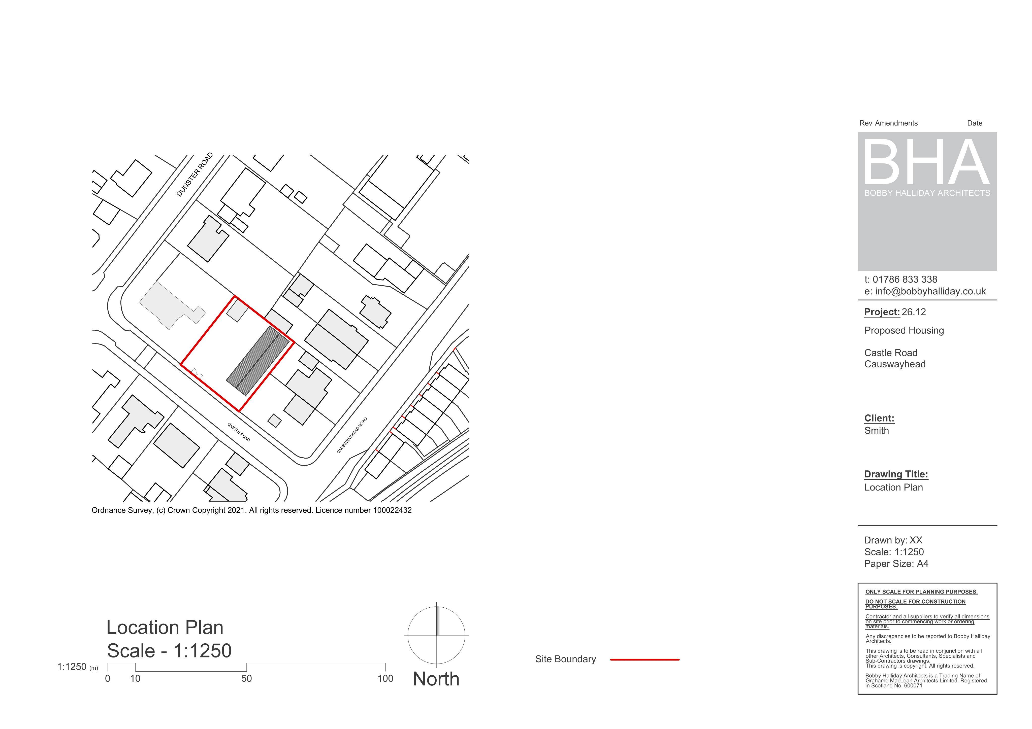Click 'ONLY SCALE FOR PLANNING PURPOSES.' note
1032x729 pixels.
(921, 592)
